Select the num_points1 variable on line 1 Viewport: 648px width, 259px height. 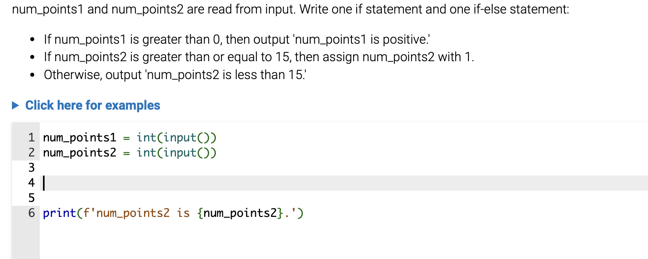(x=79, y=137)
